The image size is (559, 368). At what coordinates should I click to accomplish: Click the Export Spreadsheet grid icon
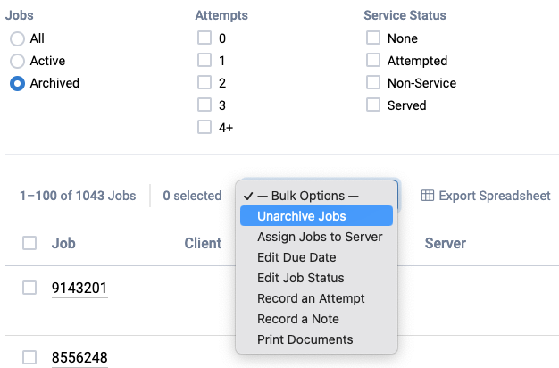(x=428, y=196)
